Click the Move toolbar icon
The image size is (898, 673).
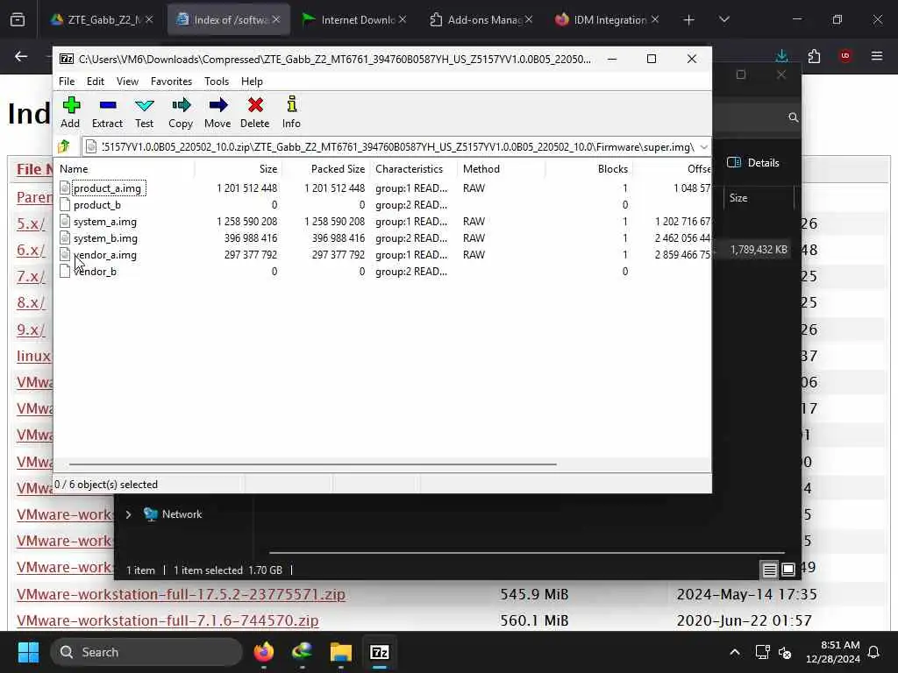(217, 112)
